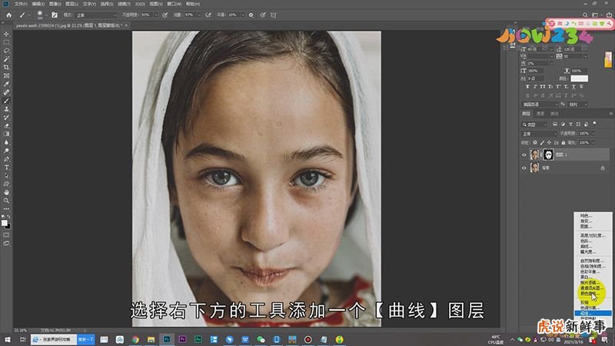Select the Lasso tool
615x346 pixels.
[x=6, y=51]
